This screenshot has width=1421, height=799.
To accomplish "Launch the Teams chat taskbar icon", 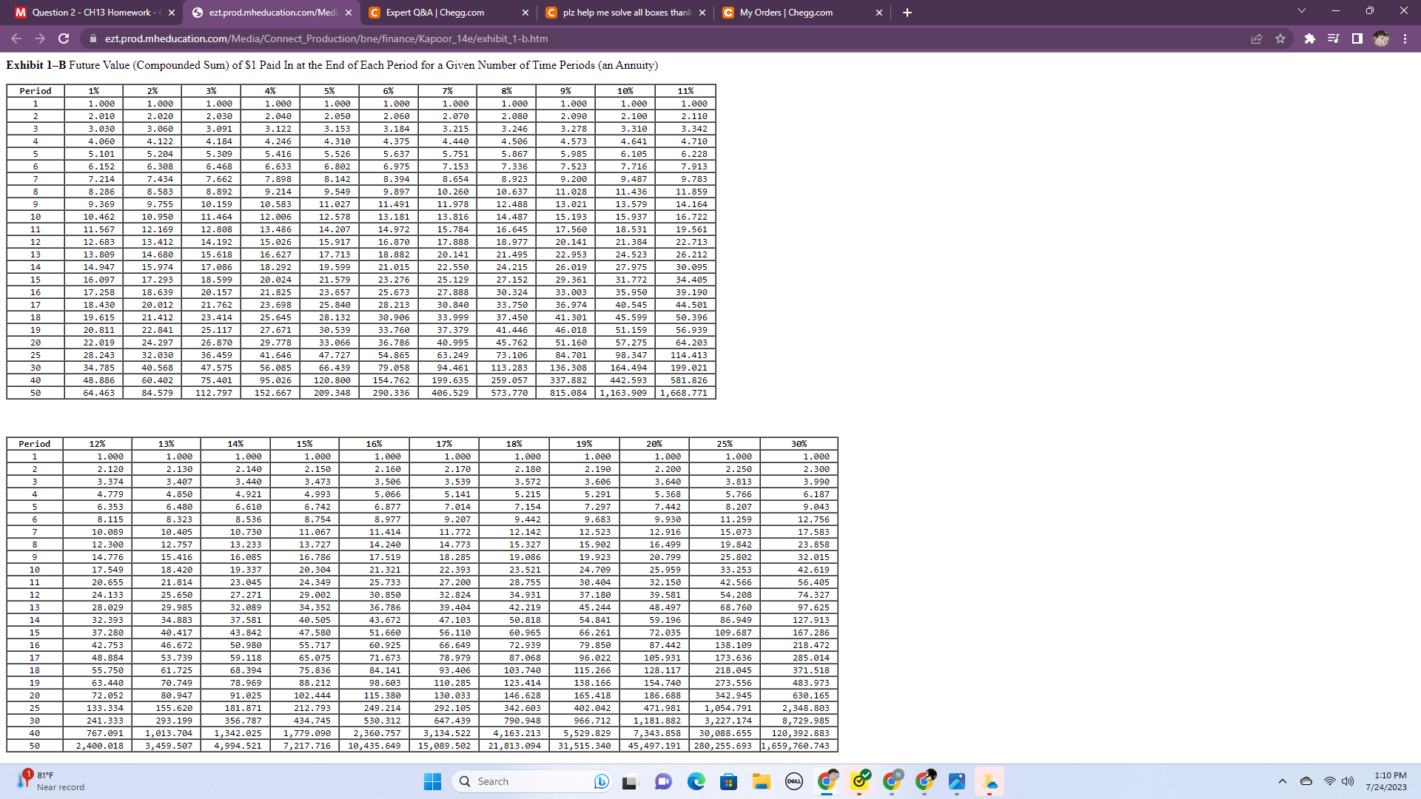I will (x=663, y=781).
